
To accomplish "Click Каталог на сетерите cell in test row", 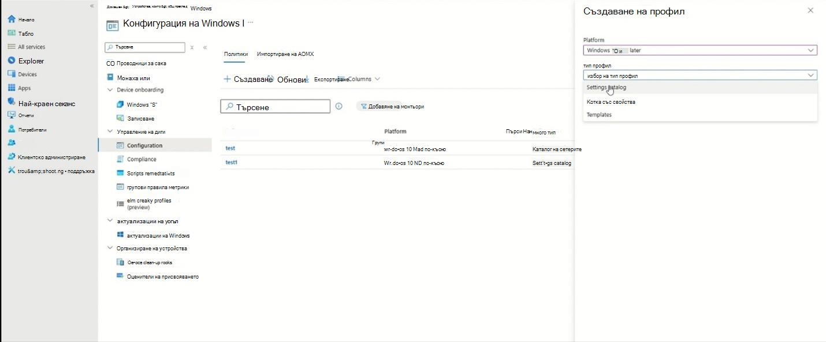I will (x=557, y=149).
